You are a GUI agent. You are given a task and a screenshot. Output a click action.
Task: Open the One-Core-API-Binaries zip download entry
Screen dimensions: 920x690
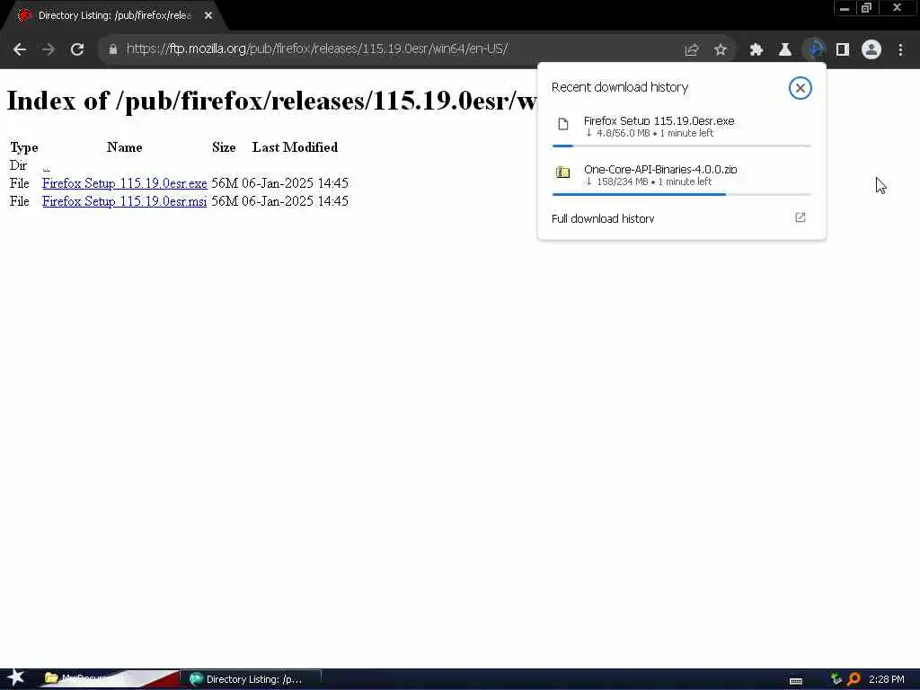682,175
